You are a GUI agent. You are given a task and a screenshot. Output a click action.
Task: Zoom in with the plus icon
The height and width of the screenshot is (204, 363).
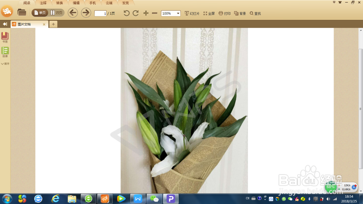pyautogui.click(x=146, y=13)
